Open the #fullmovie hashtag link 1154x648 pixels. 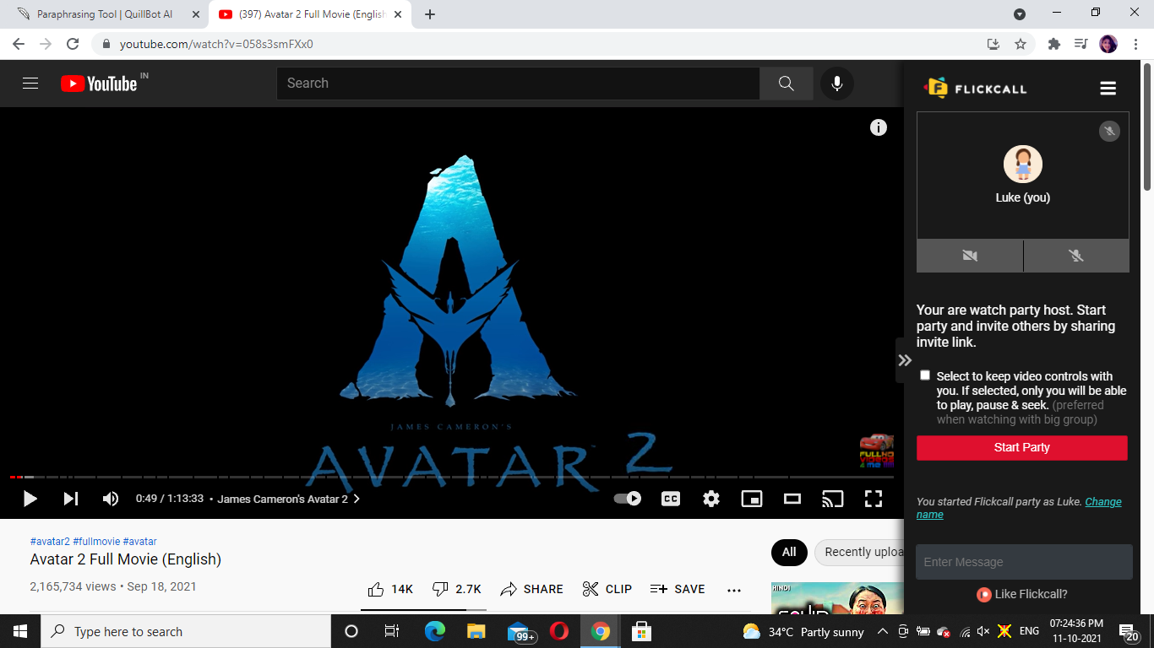point(96,542)
